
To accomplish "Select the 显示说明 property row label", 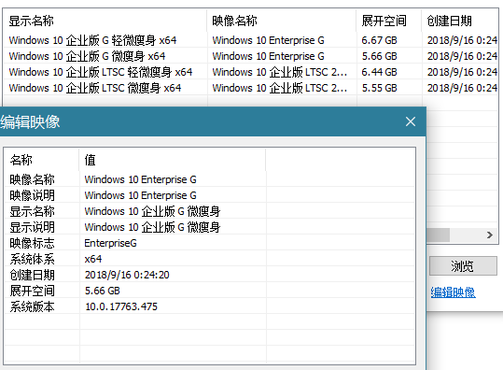I will [x=32, y=227].
